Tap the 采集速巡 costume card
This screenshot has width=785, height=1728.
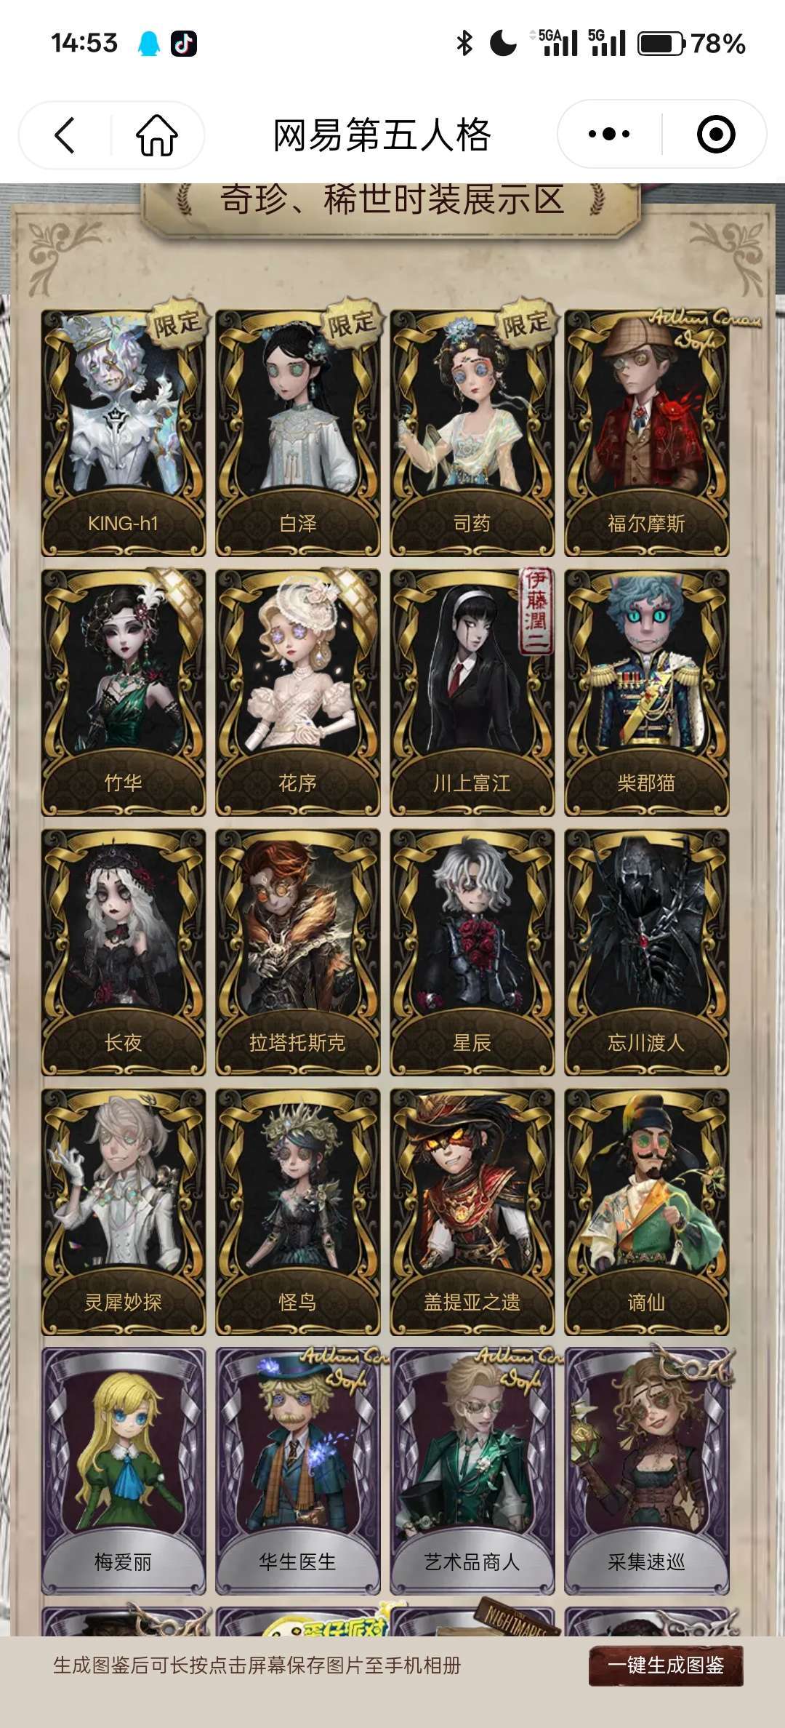[x=647, y=1471]
